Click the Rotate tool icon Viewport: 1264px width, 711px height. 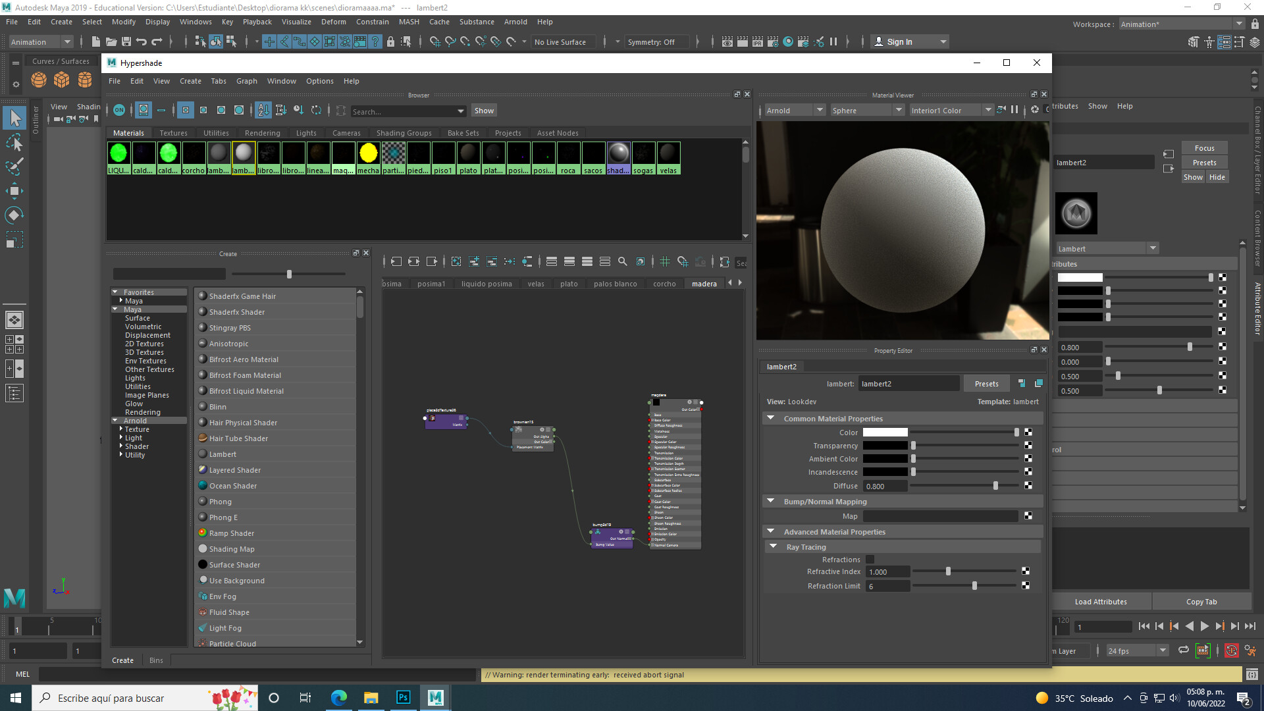(x=14, y=215)
